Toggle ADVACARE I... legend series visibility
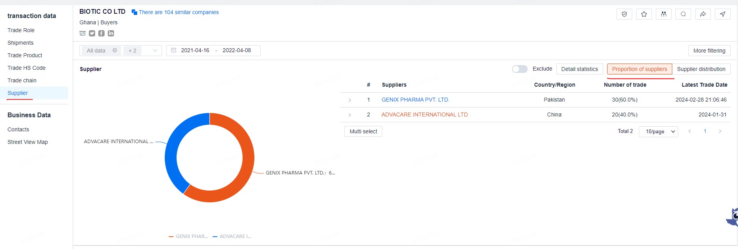The width and height of the screenshot is (738, 249). [x=232, y=236]
